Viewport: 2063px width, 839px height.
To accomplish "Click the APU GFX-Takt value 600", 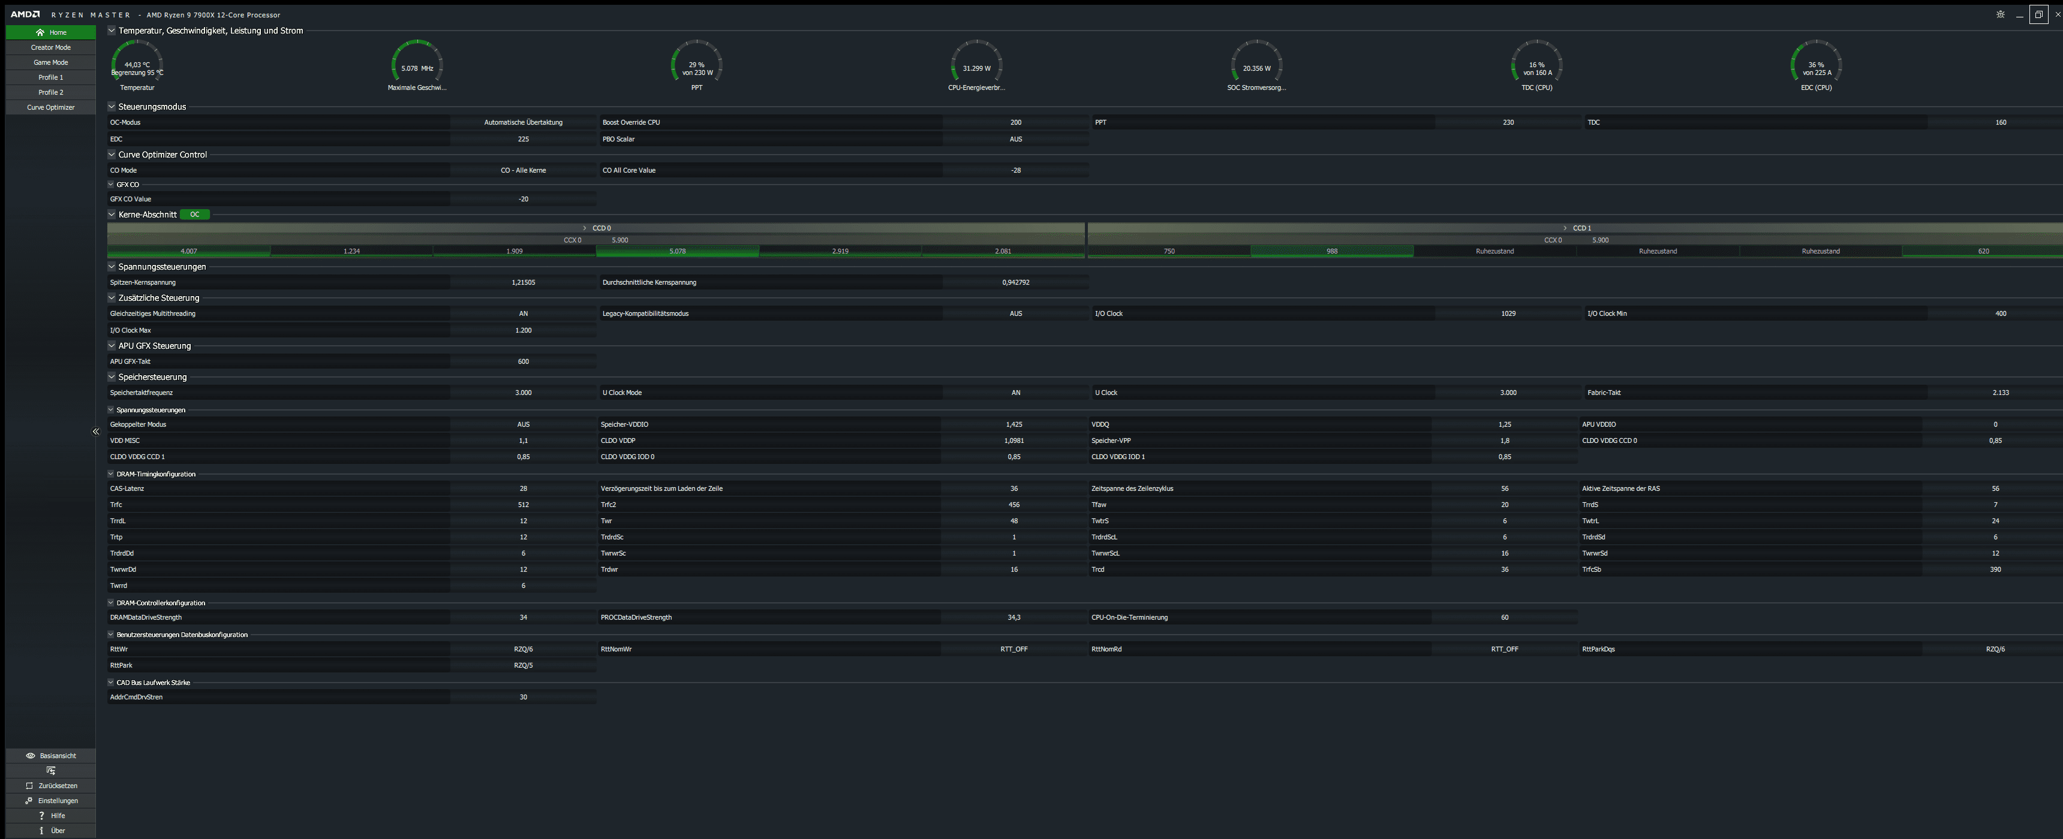I will click(x=523, y=362).
